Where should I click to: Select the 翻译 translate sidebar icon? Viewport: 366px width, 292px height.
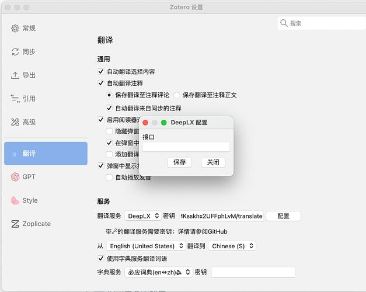pyautogui.click(x=15, y=154)
